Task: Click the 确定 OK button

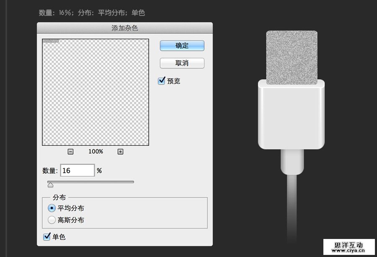Action: (182, 45)
